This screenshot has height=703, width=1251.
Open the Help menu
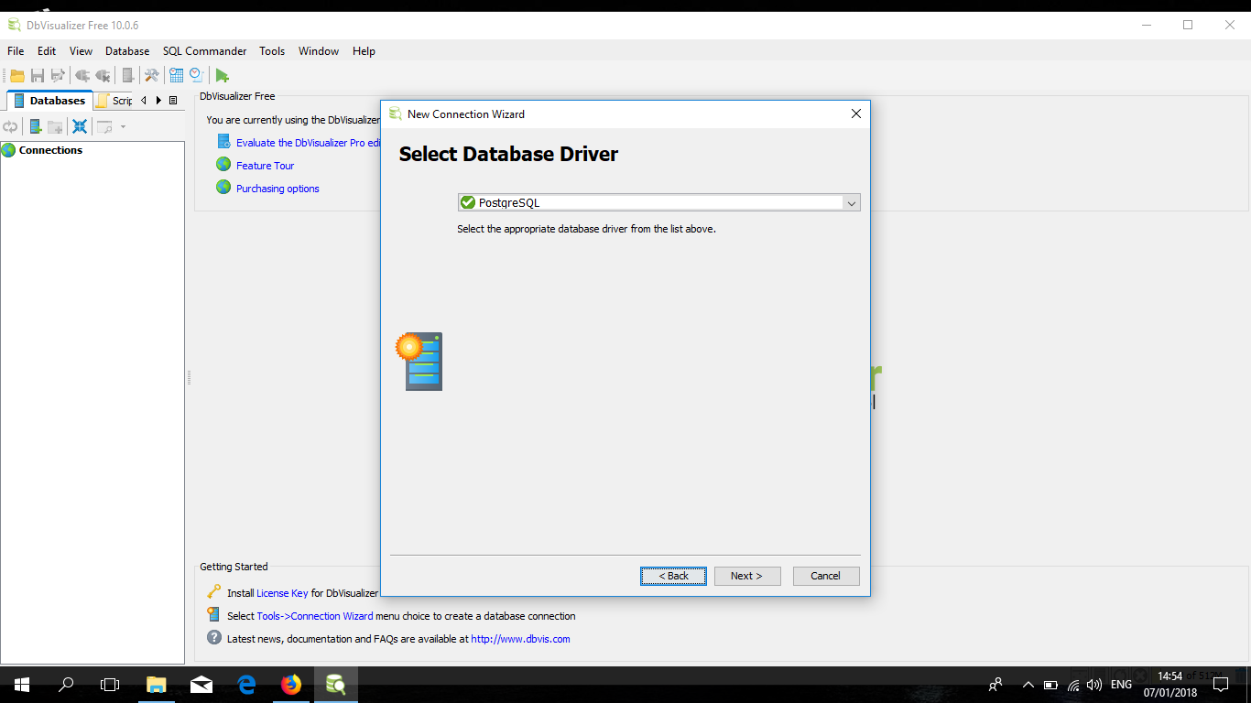point(364,51)
